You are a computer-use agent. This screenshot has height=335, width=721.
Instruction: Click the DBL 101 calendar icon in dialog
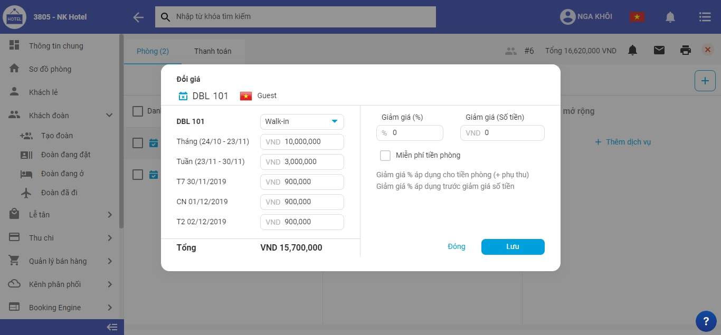[x=183, y=96]
